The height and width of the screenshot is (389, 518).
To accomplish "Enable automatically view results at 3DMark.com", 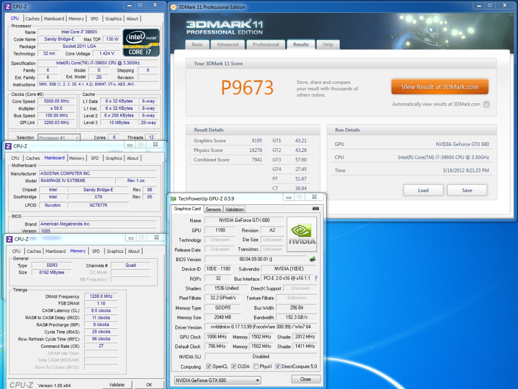I will pyautogui.click(x=486, y=105).
